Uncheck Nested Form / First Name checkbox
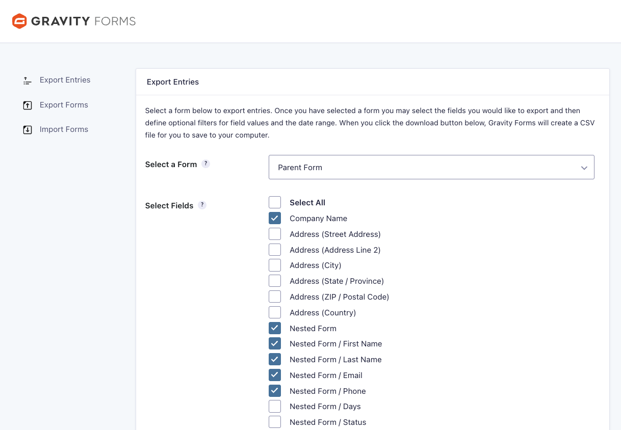 coord(275,343)
